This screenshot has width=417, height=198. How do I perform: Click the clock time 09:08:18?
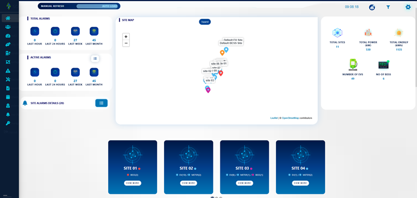point(352,7)
